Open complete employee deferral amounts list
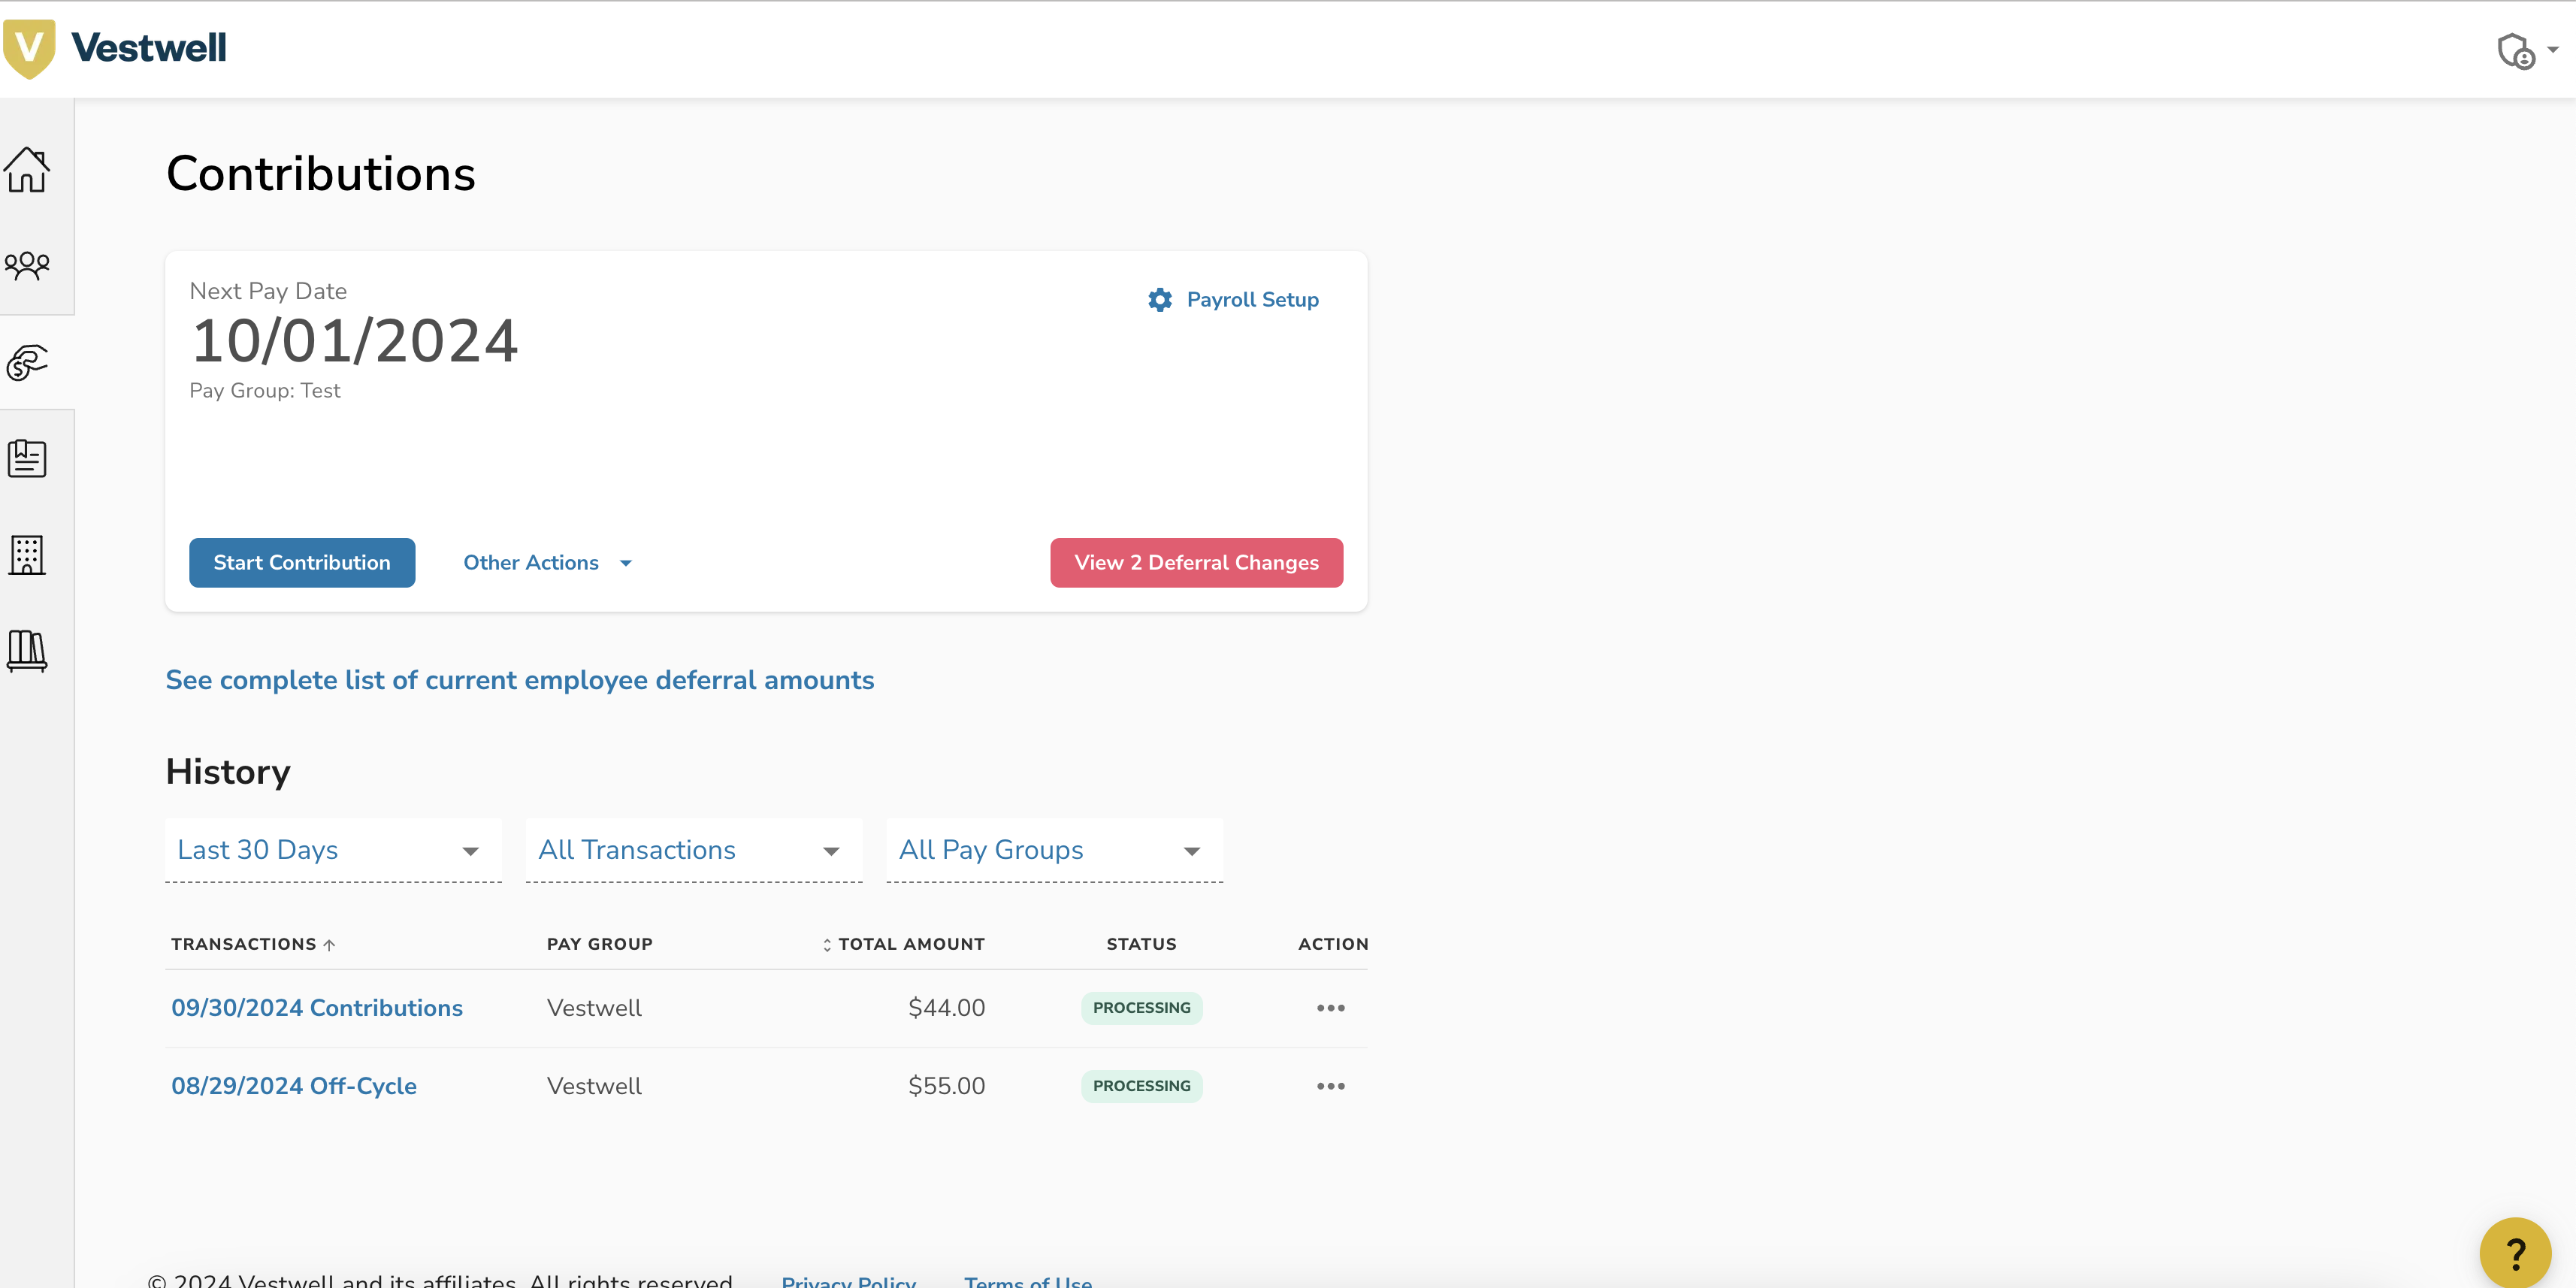2576x1288 pixels. 519,680
